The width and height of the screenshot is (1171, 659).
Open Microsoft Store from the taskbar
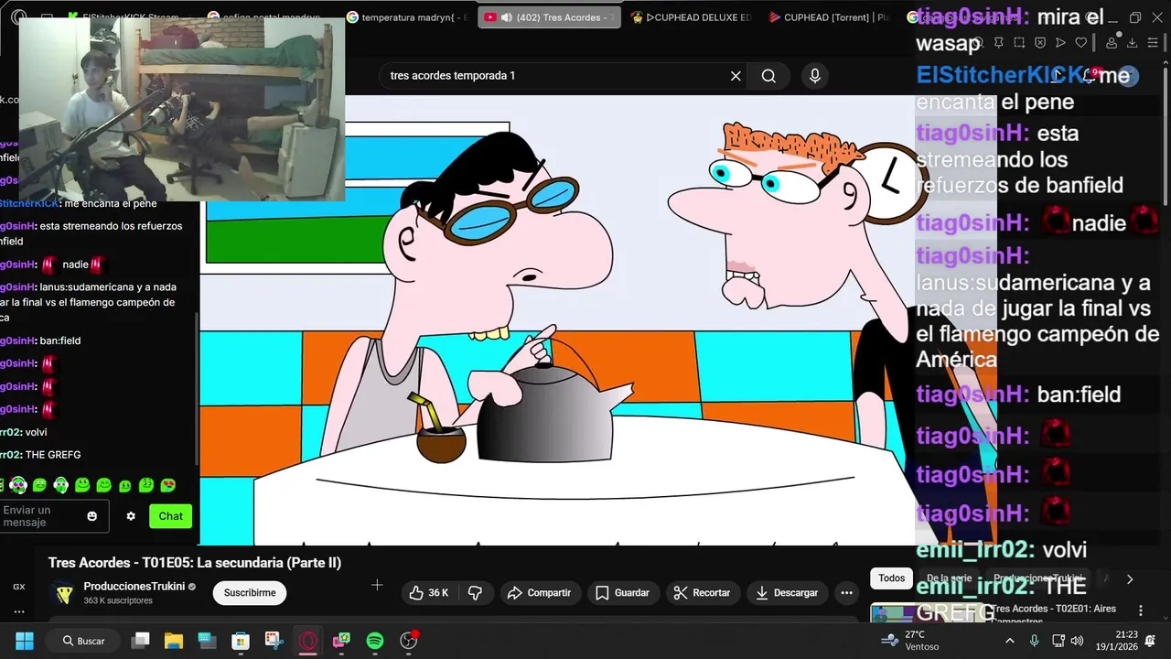coord(240,641)
